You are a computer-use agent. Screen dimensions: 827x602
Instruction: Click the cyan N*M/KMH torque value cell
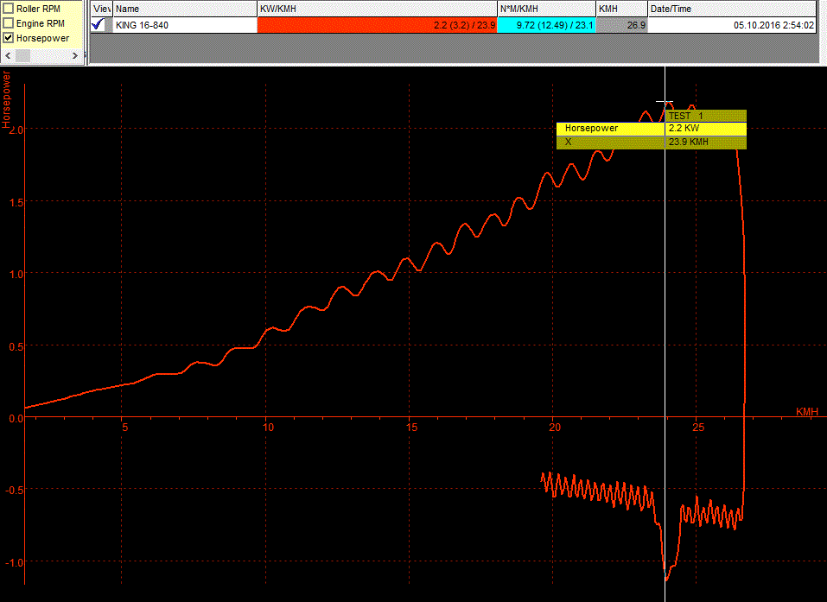(546, 25)
